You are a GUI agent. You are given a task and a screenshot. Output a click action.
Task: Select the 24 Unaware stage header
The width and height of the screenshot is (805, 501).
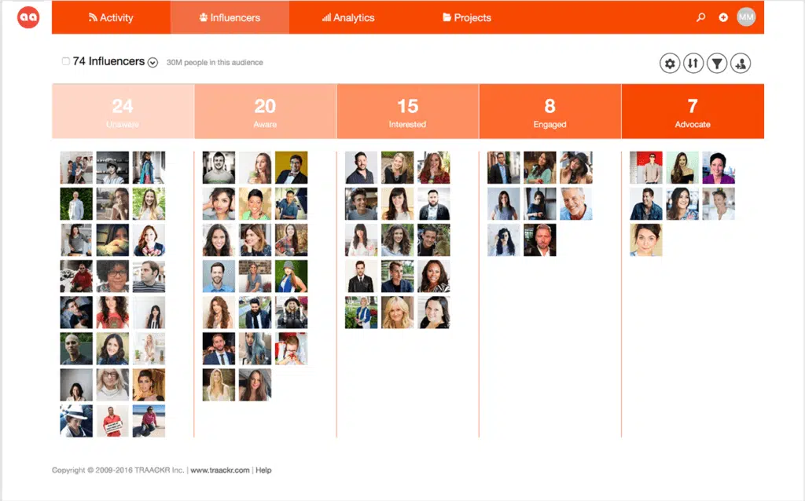pyautogui.click(x=123, y=112)
